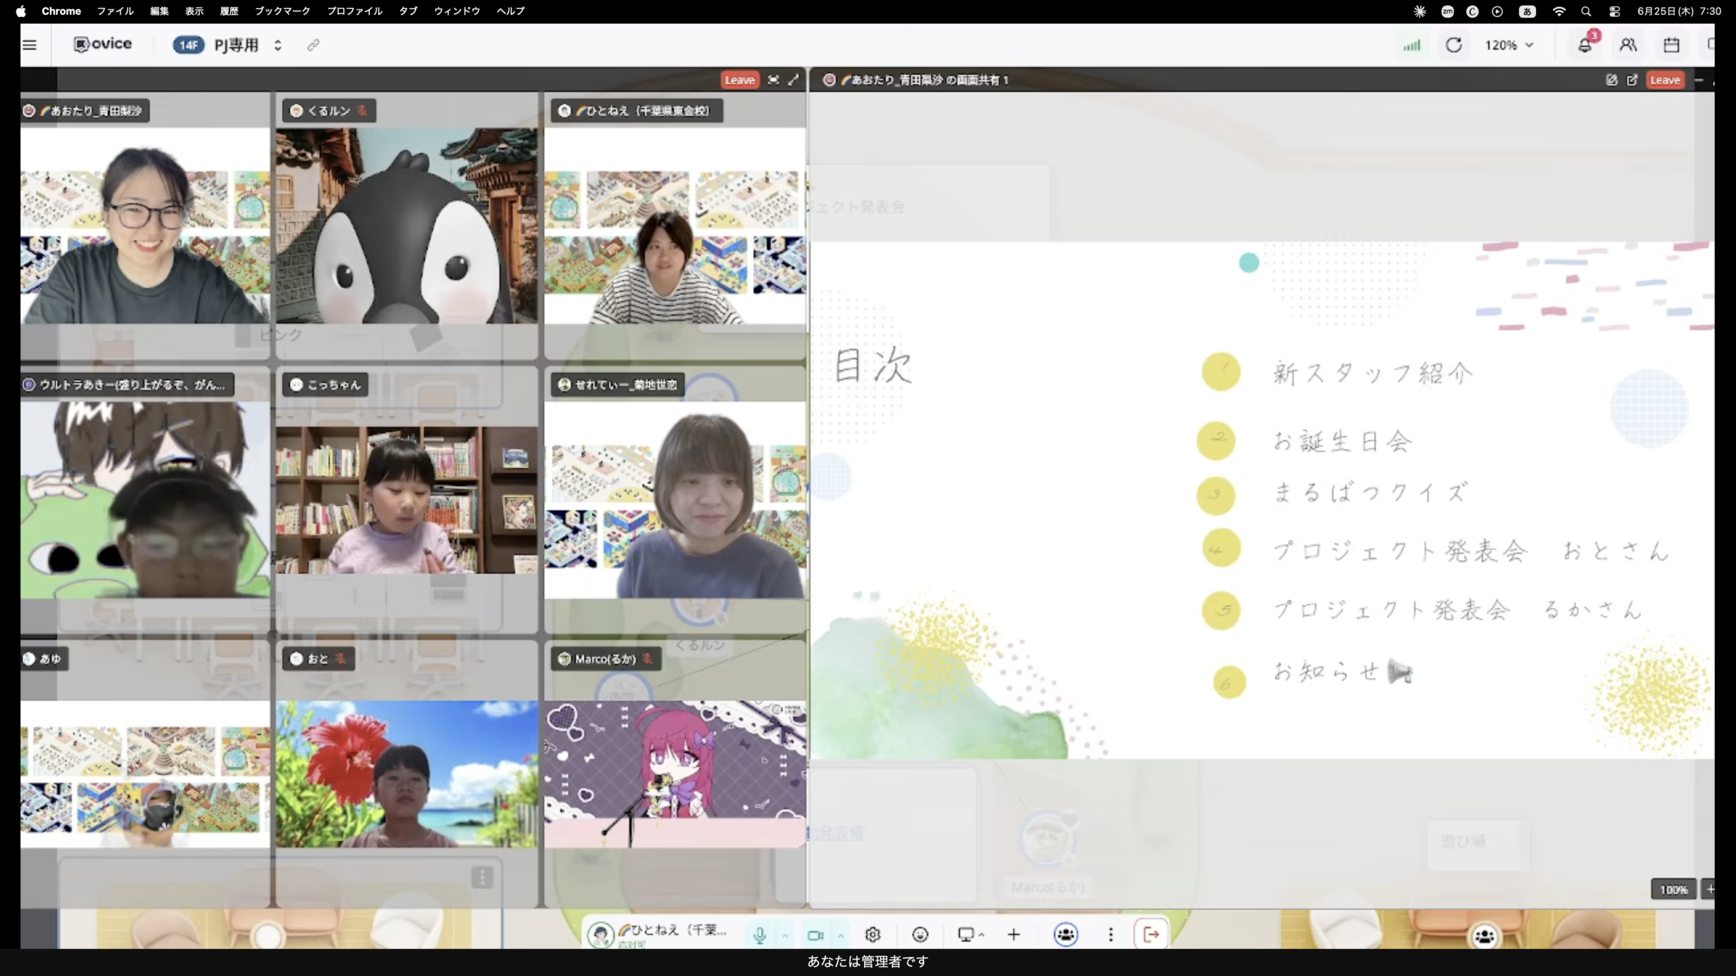Open the プロファイル menu
1736x976 pixels.
pos(355,11)
